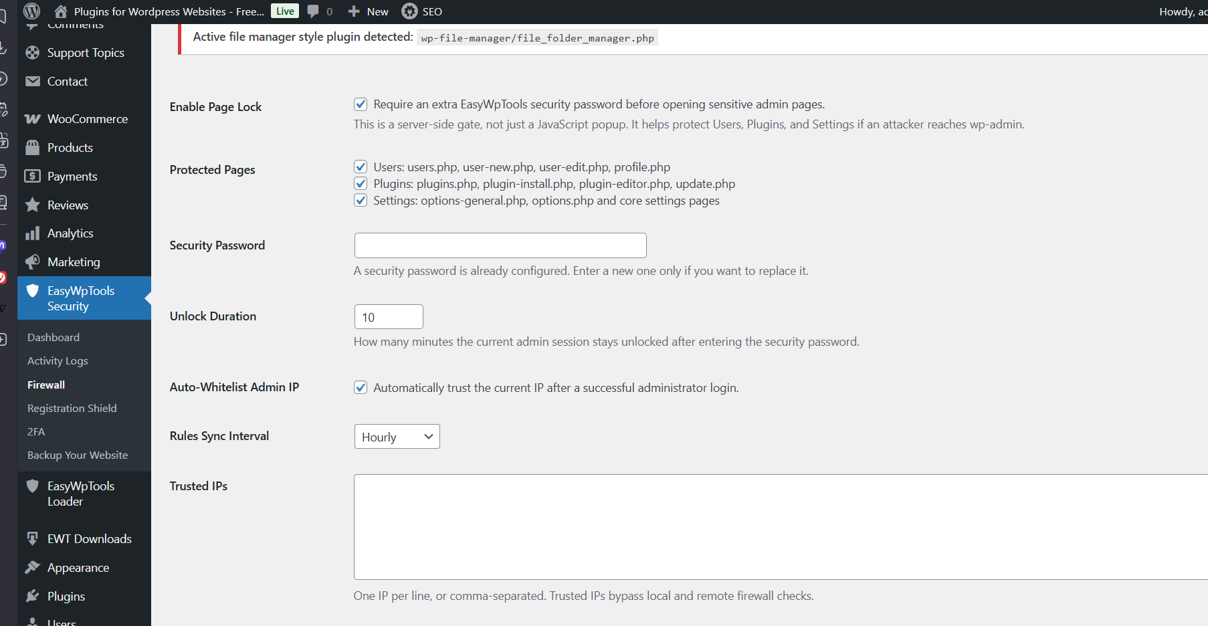
Task: Open the comments bubble icon
Action: [313, 11]
